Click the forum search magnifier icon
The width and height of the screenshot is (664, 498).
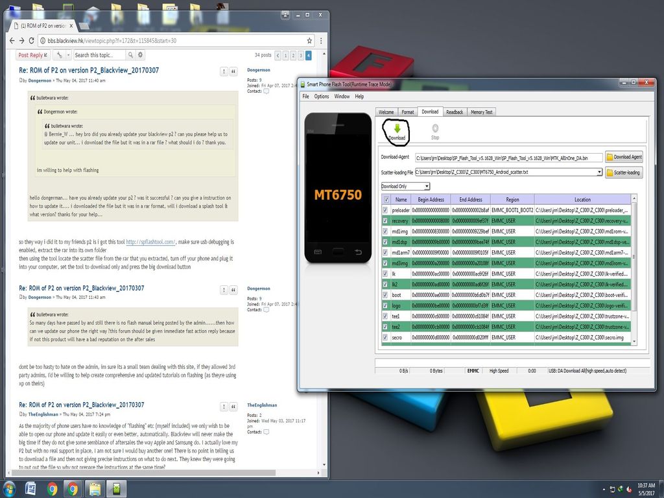tap(130, 55)
